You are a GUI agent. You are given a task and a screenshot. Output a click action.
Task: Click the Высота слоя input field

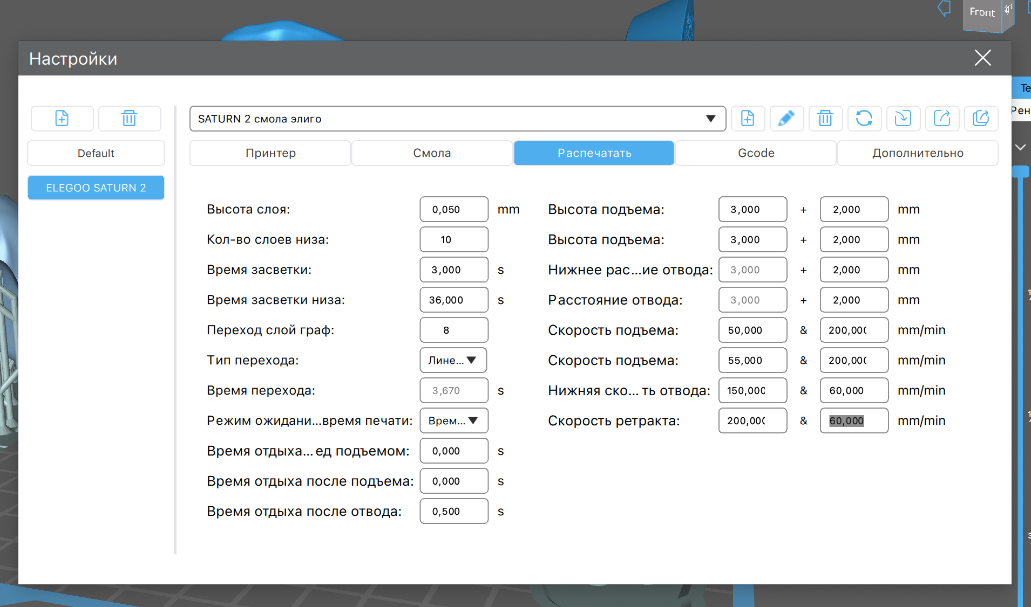click(454, 209)
